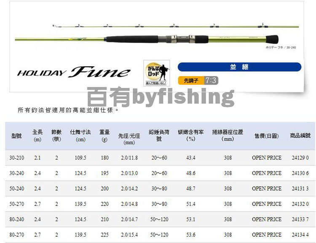
Task: Click the 商品編號 column header
Action: (x=300, y=136)
